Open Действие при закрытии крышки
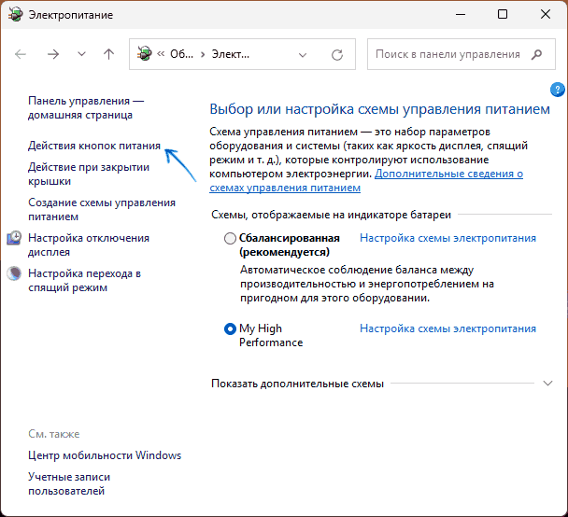This screenshot has width=568, height=517. (x=89, y=174)
